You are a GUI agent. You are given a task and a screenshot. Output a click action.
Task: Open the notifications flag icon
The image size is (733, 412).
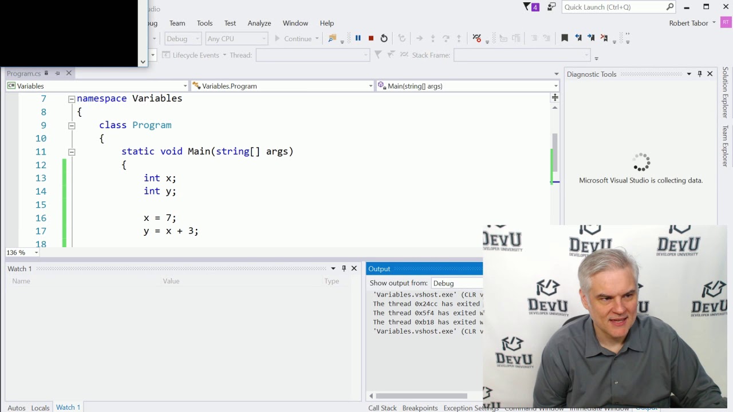click(531, 7)
